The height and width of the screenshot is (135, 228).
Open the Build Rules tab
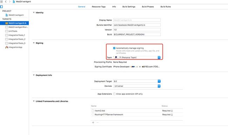(x=166, y=7)
